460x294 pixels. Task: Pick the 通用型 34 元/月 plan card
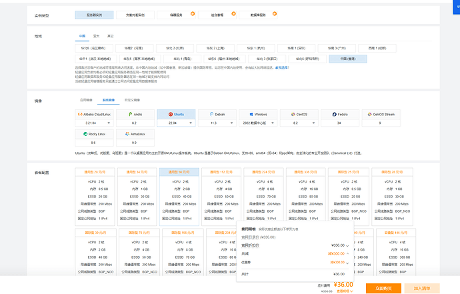click(137, 197)
